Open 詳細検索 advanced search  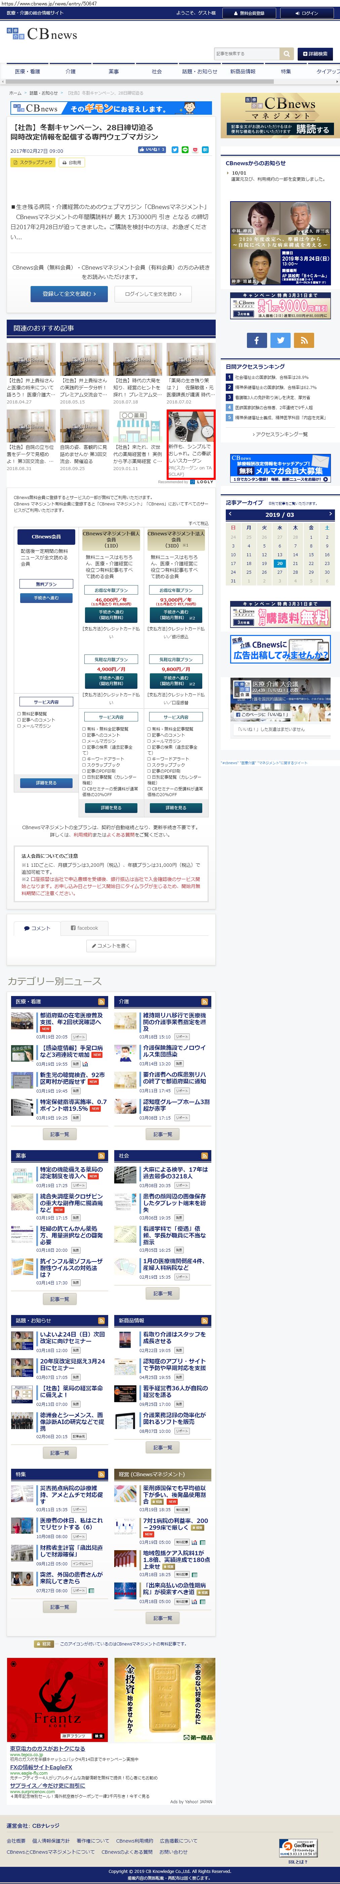pyautogui.click(x=314, y=54)
